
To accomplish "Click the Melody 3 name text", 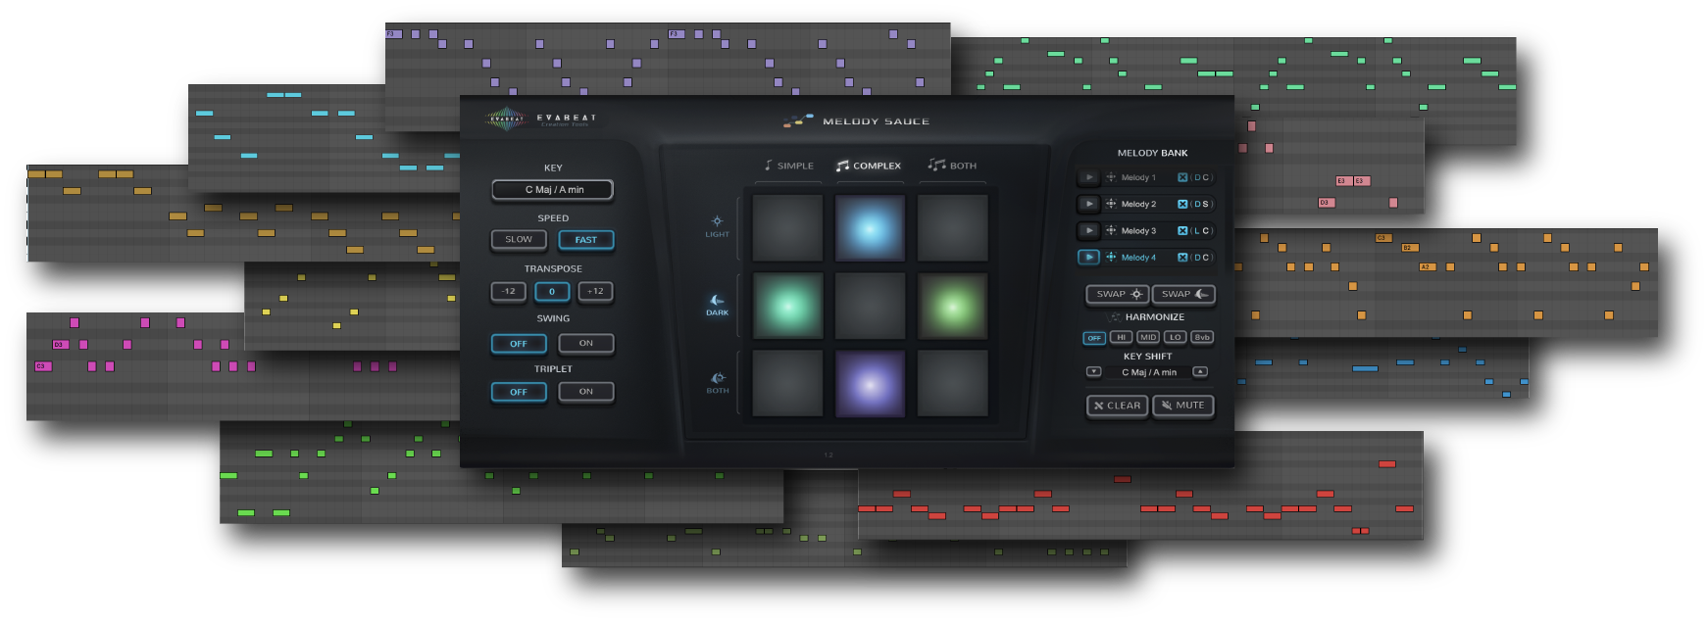I will [1138, 230].
